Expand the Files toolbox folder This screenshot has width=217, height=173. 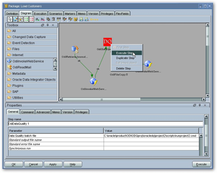[x=31, y=49]
